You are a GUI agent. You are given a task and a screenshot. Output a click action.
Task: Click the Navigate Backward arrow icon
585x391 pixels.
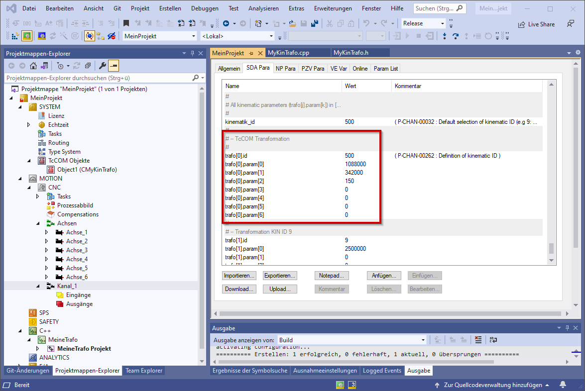[226, 23]
